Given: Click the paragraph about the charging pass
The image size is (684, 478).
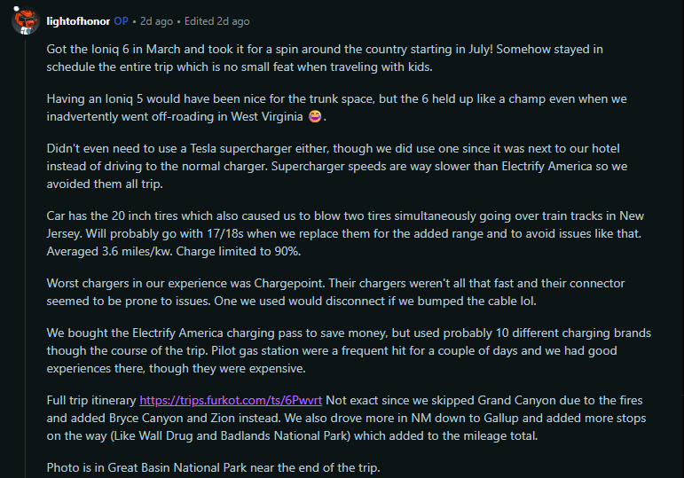Looking at the screenshot, I should pyautogui.click(x=337, y=349).
